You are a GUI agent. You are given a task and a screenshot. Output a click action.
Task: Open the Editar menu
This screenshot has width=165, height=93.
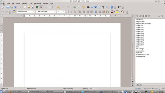pyautogui.click(x=8, y=3)
